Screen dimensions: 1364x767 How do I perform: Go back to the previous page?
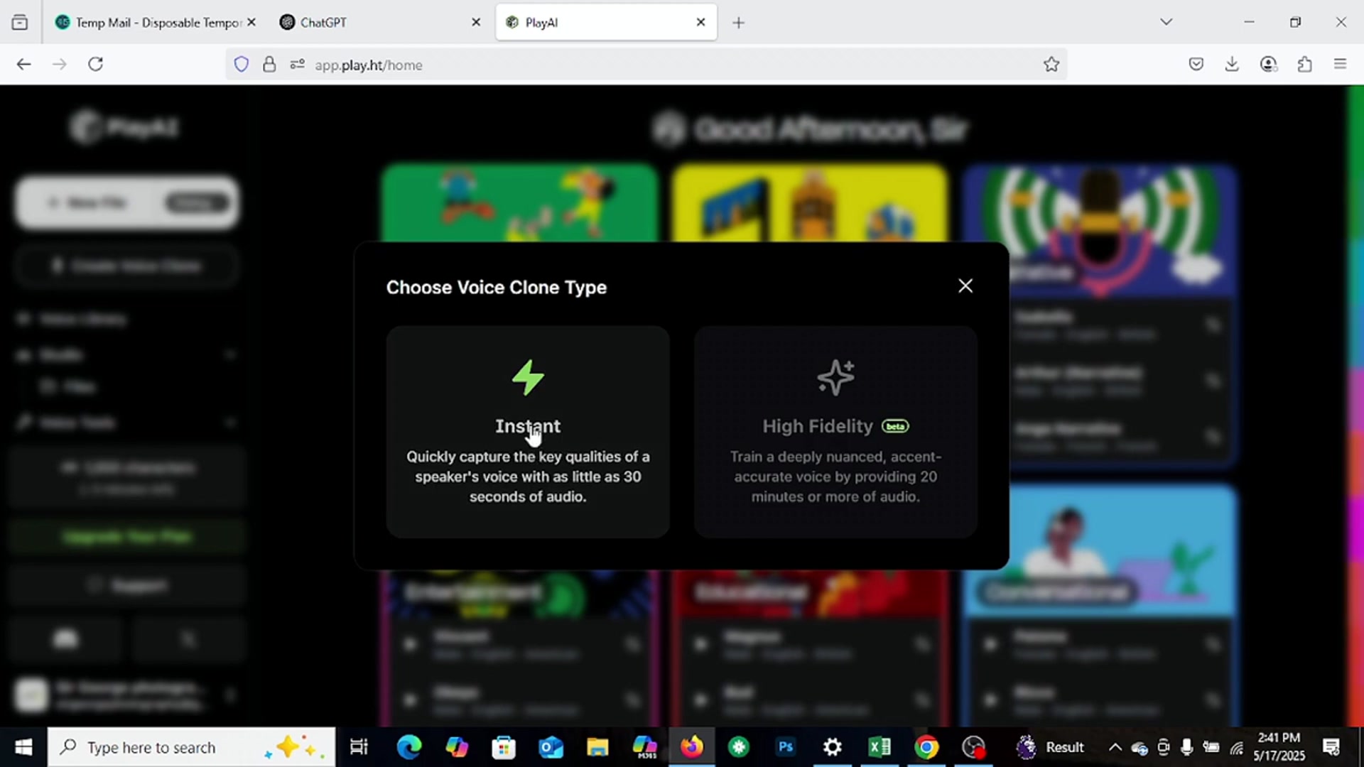coord(23,65)
